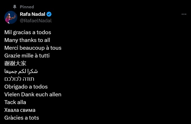Click the German line "Vielen Dank euch allen"
191x124 pixels.
point(33,94)
